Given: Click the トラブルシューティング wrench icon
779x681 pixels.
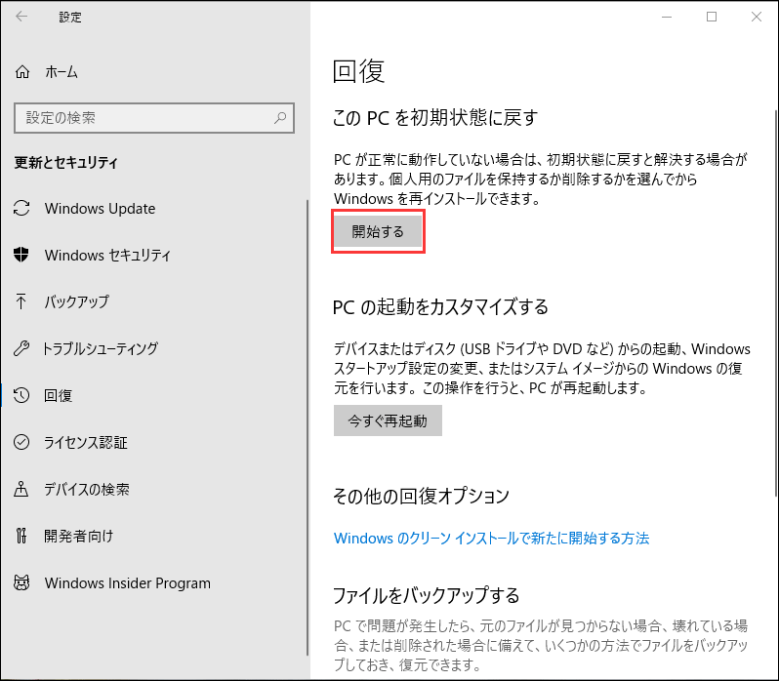Looking at the screenshot, I should [x=21, y=348].
